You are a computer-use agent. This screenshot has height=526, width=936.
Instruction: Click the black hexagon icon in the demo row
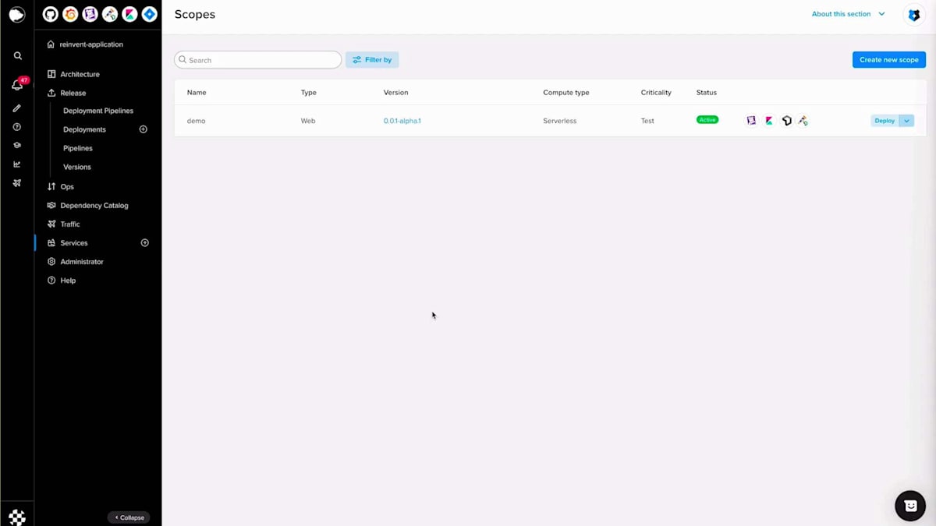click(x=786, y=121)
